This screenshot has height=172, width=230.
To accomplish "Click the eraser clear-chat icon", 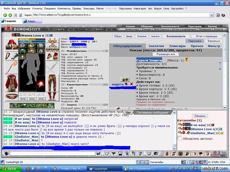I will point(107,154).
